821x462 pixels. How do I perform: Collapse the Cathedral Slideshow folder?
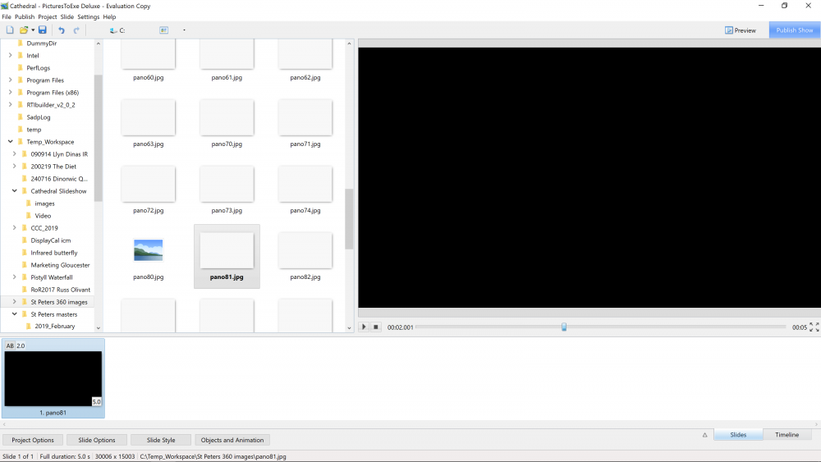(x=15, y=191)
